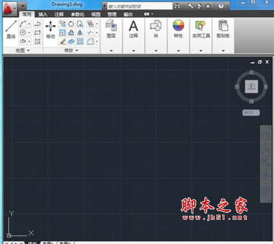Select the Line (直线) drawing tool

[x=11, y=29]
